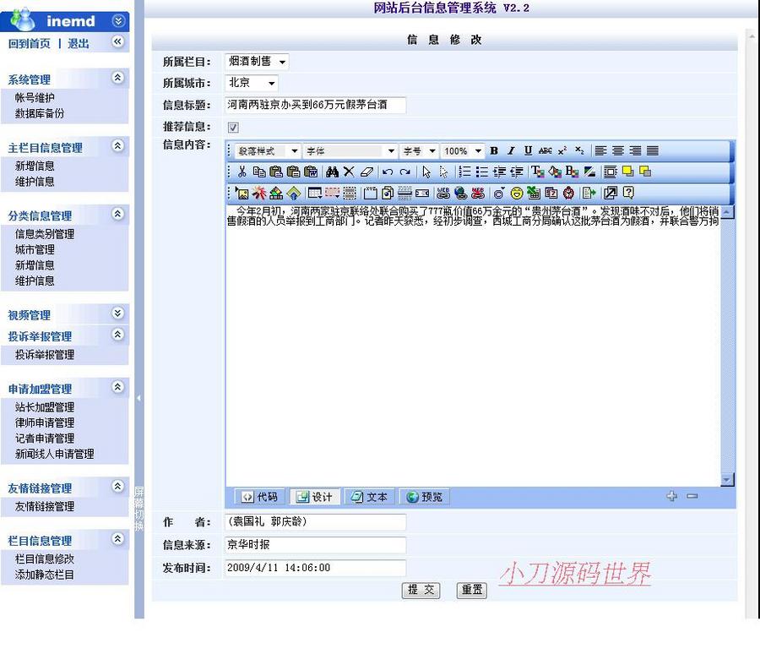The height and width of the screenshot is (654, 760).
Task: Click the 提交 submit button
Action: pos(421,591)
